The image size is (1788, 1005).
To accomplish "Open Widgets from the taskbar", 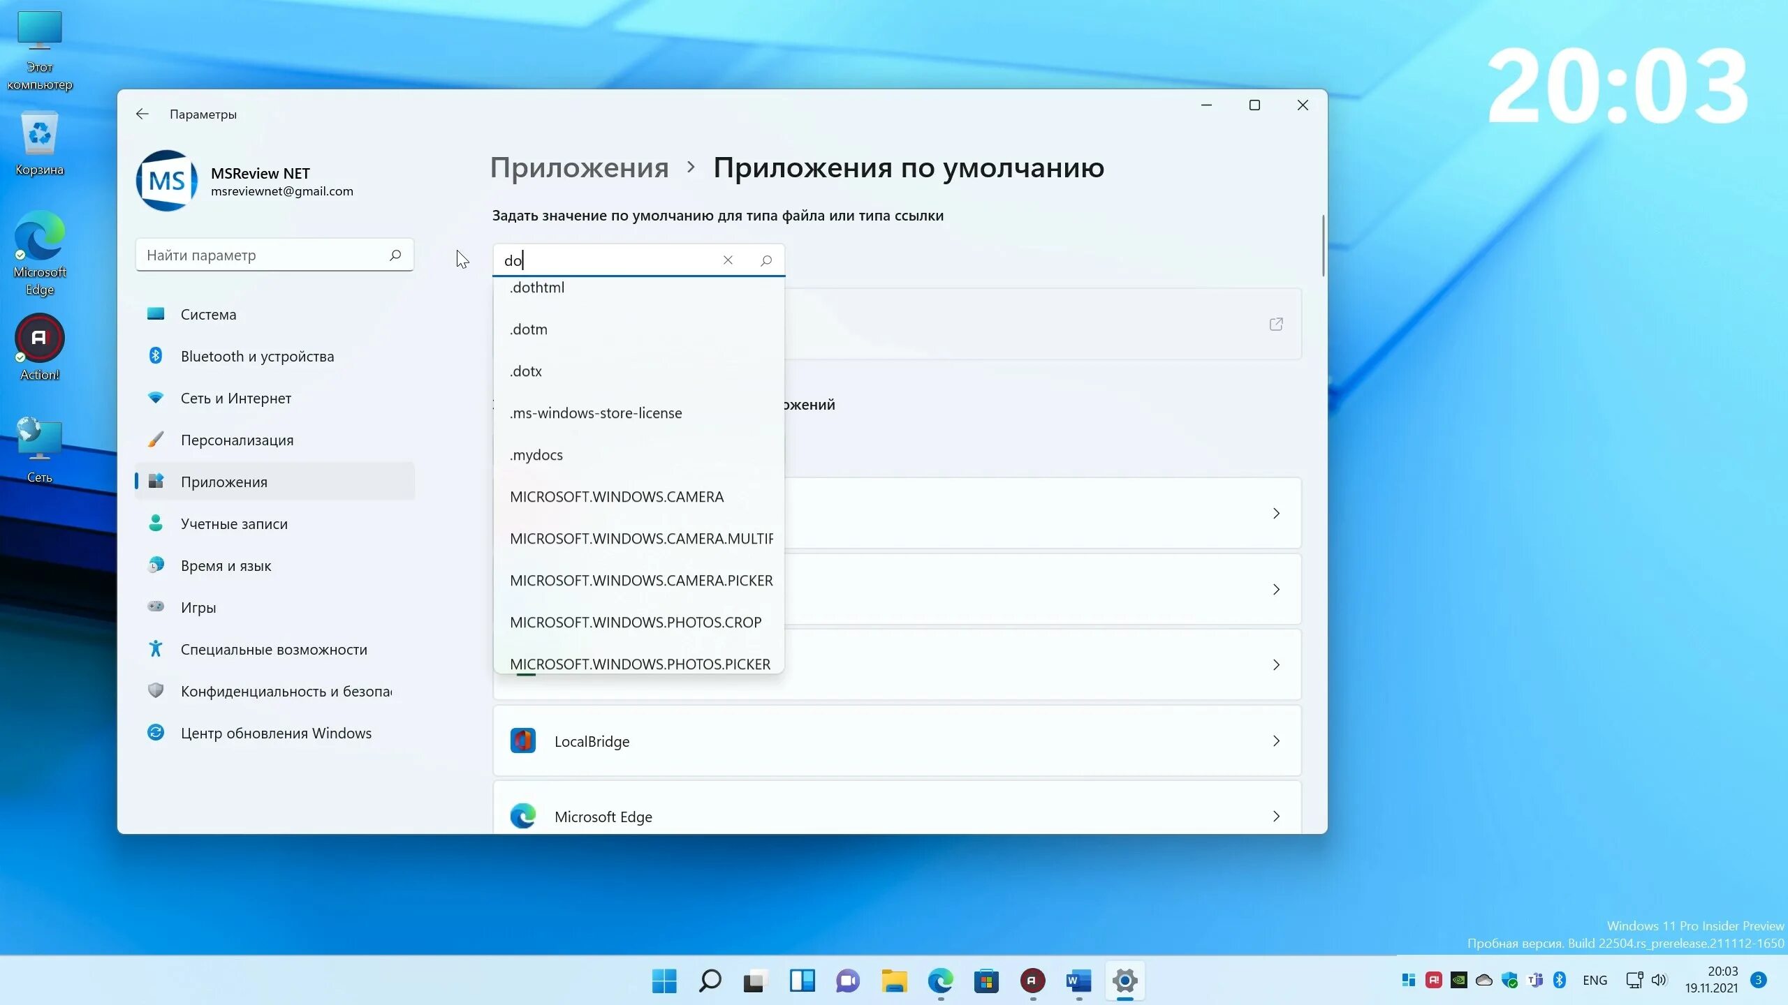I will point(802,981).
